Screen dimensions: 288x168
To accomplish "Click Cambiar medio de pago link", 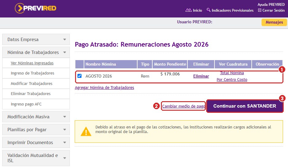I will pos(183,106).
